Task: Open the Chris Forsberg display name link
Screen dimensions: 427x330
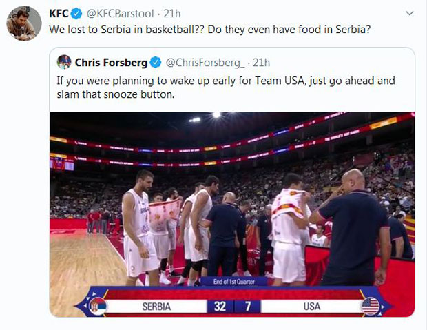Action: tap(111, 63)
